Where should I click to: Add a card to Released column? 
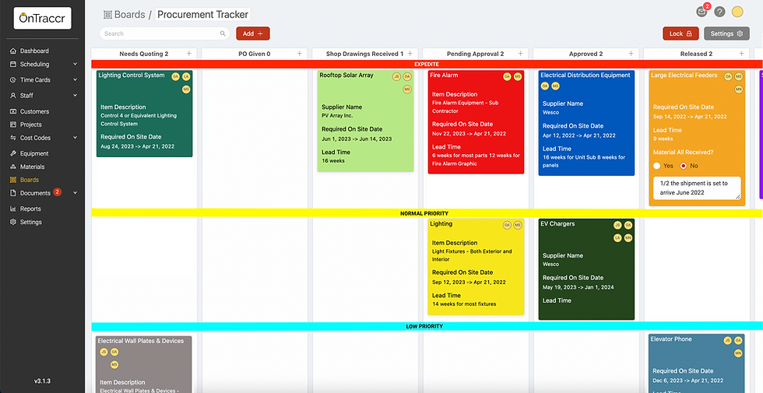tap(741, 54)
